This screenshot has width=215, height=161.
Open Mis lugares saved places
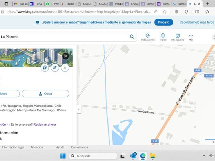[178, 37]
